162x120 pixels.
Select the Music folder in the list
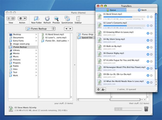[16, 56]
